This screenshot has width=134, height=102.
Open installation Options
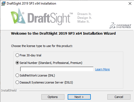pos(53,97)
